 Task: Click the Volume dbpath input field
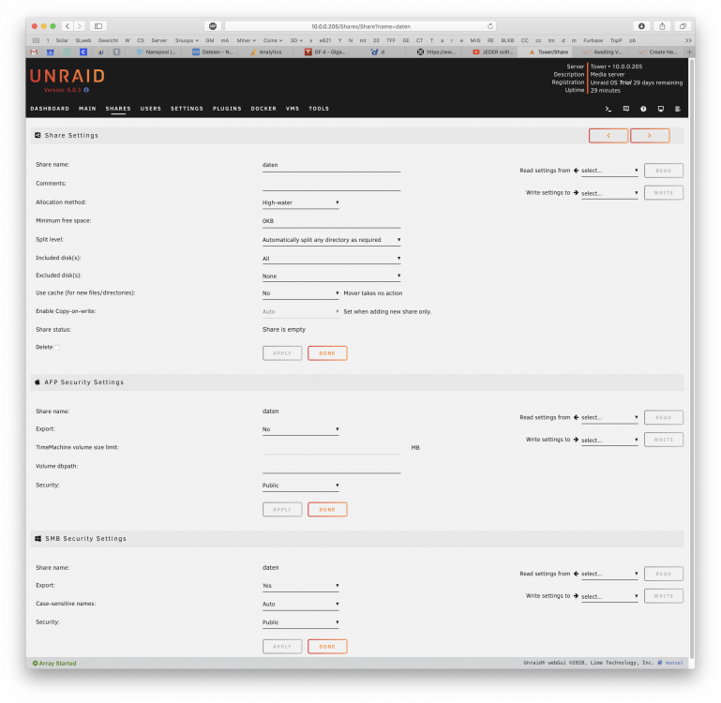pyautogui.click(x=332, y=467)
